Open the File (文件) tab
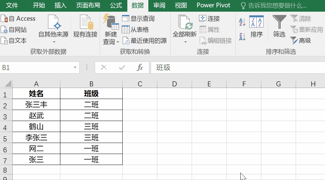The height and width of the screenshot is (180, 325). (12, 5)
